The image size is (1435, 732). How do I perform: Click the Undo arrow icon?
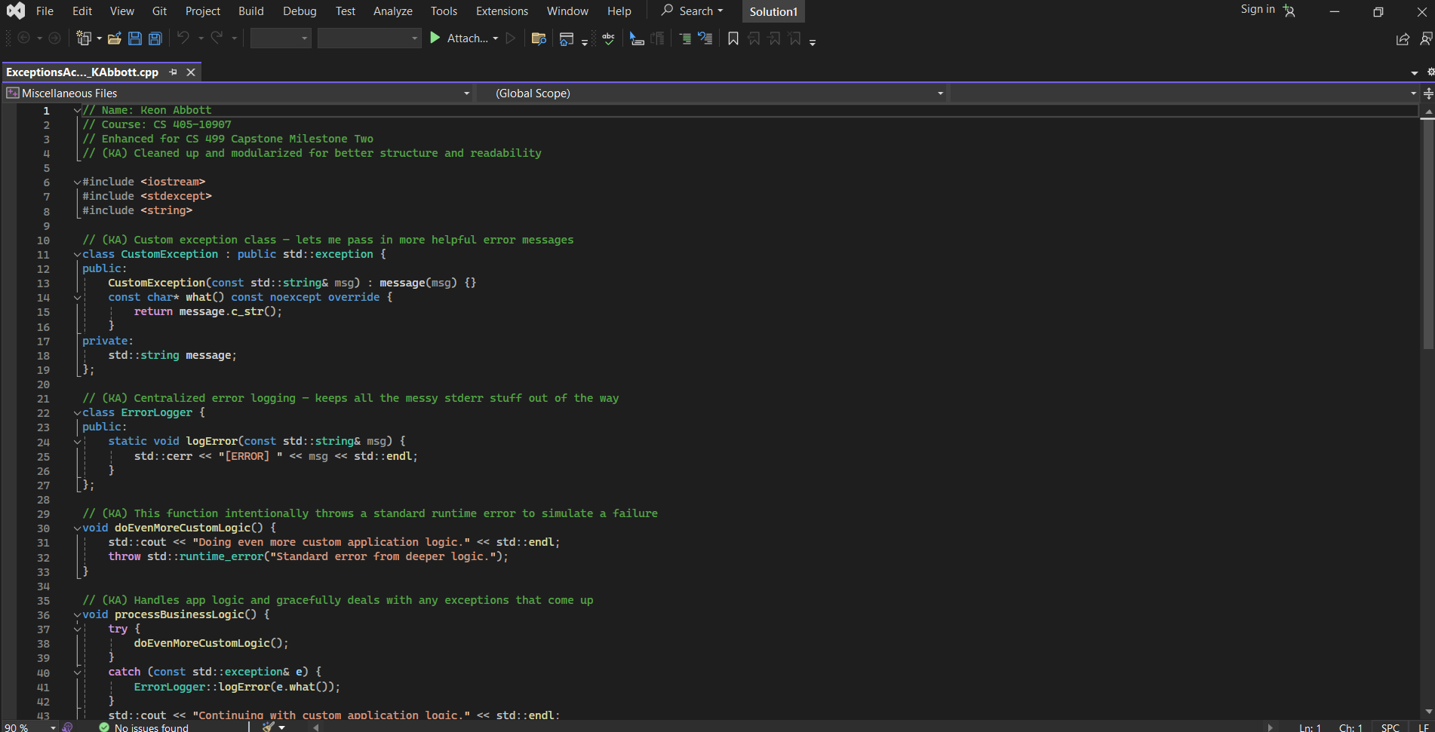point(183,38)
